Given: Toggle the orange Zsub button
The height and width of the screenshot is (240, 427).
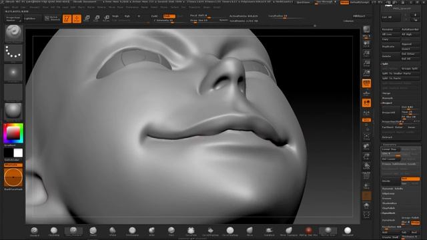Looking at the screenshot, I should 169,16.
